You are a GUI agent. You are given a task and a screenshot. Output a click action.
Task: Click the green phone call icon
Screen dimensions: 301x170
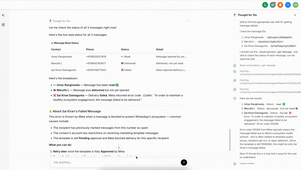pyautogui.click(x=265, y=5)
